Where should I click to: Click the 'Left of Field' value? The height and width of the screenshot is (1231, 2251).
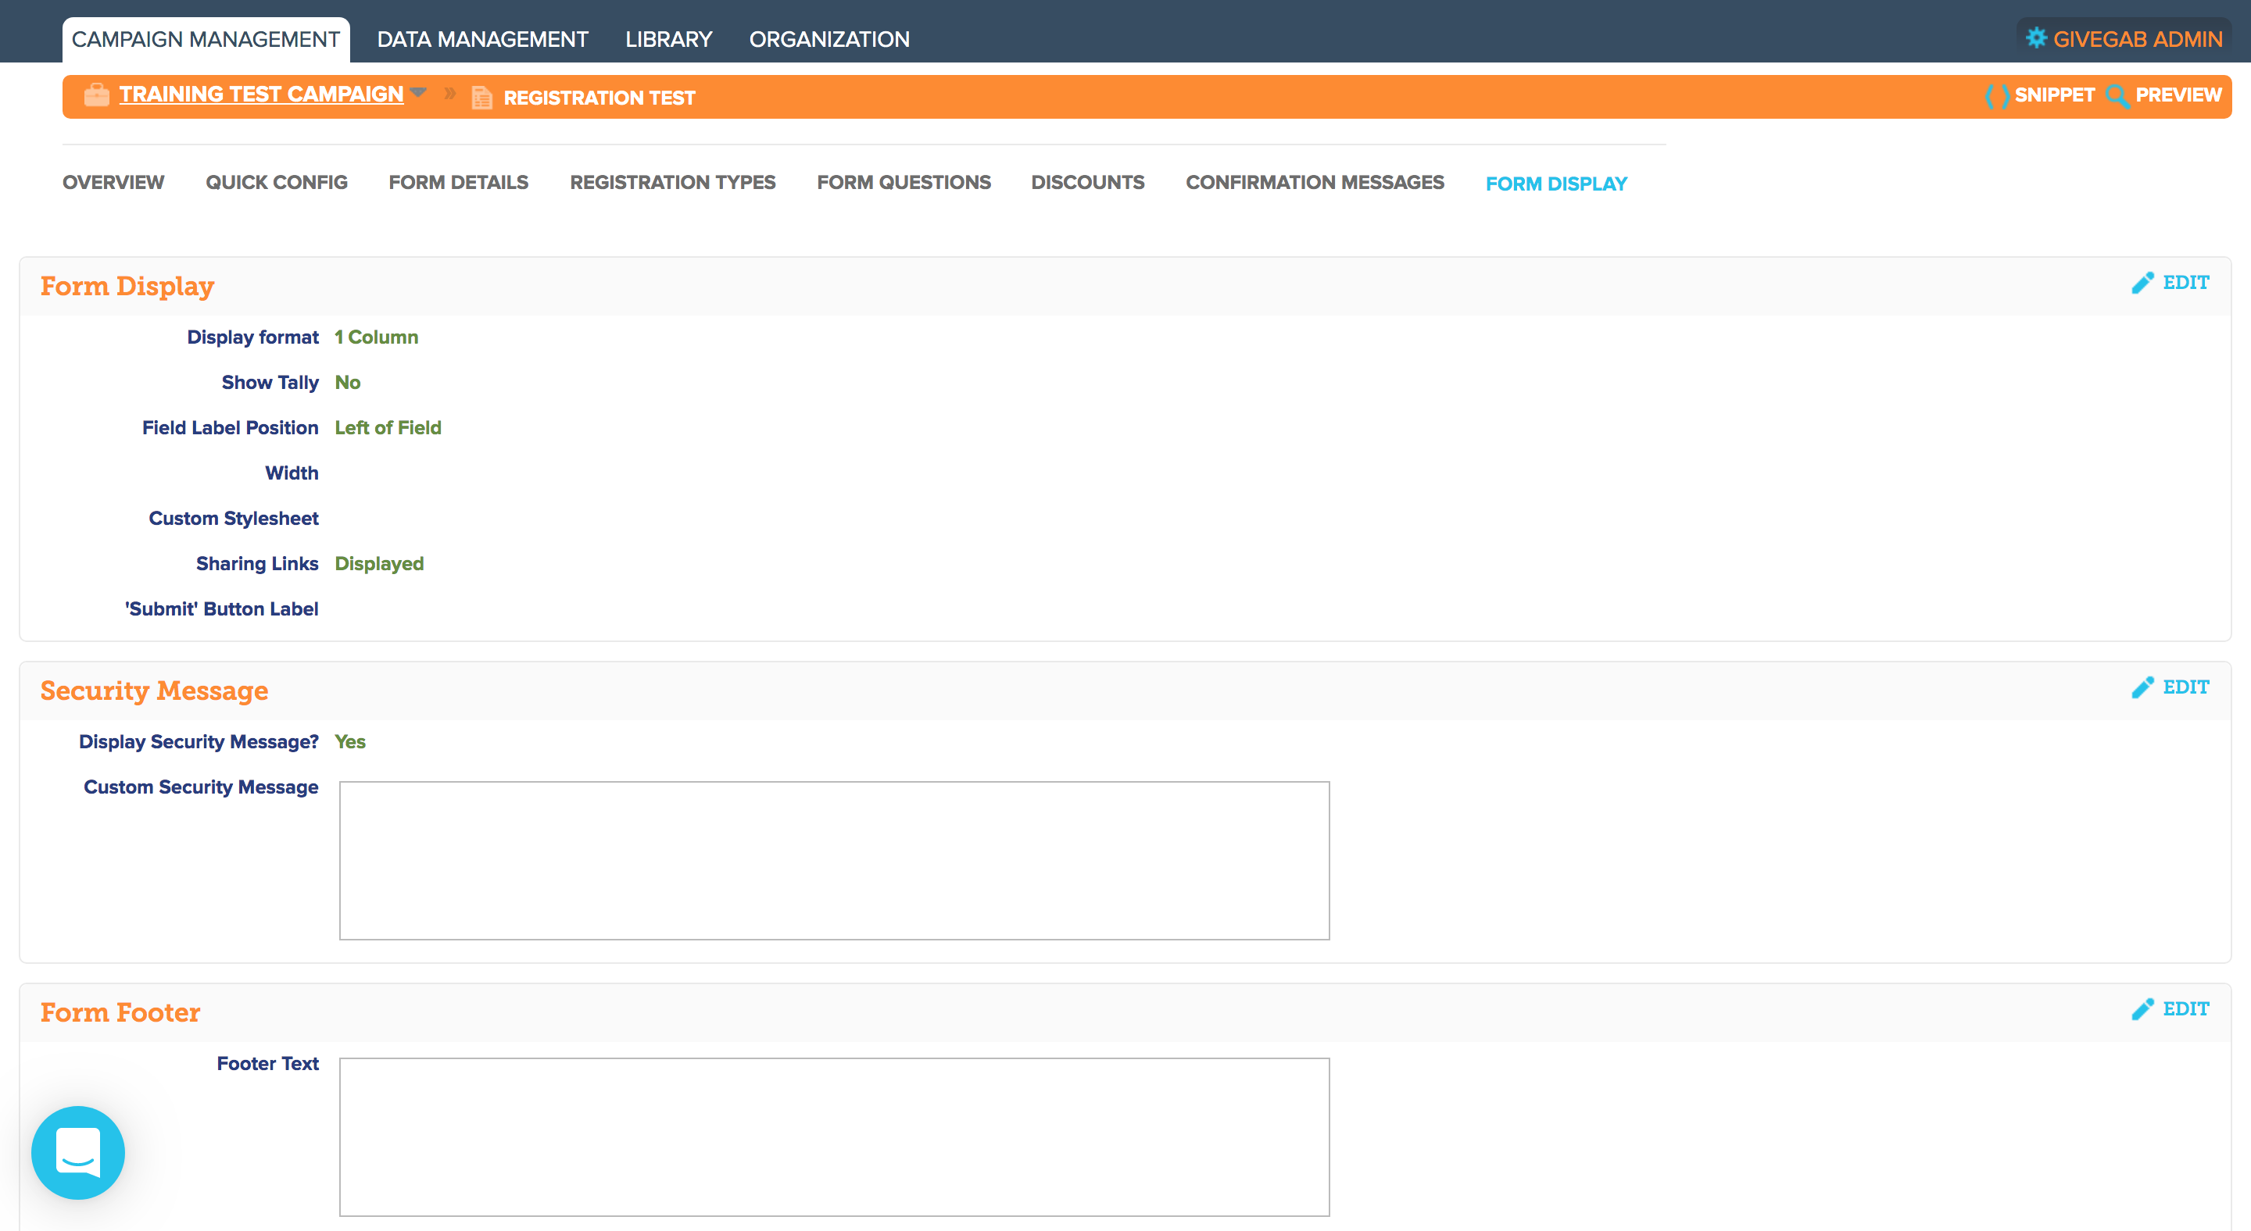coord(387,429)
